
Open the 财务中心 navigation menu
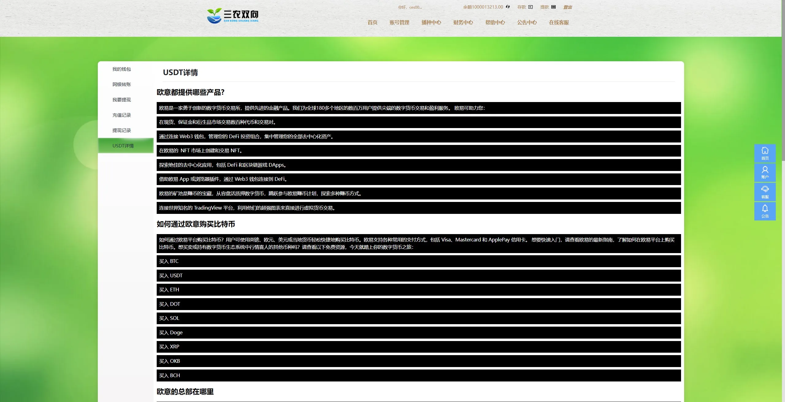tap(463, 22)
